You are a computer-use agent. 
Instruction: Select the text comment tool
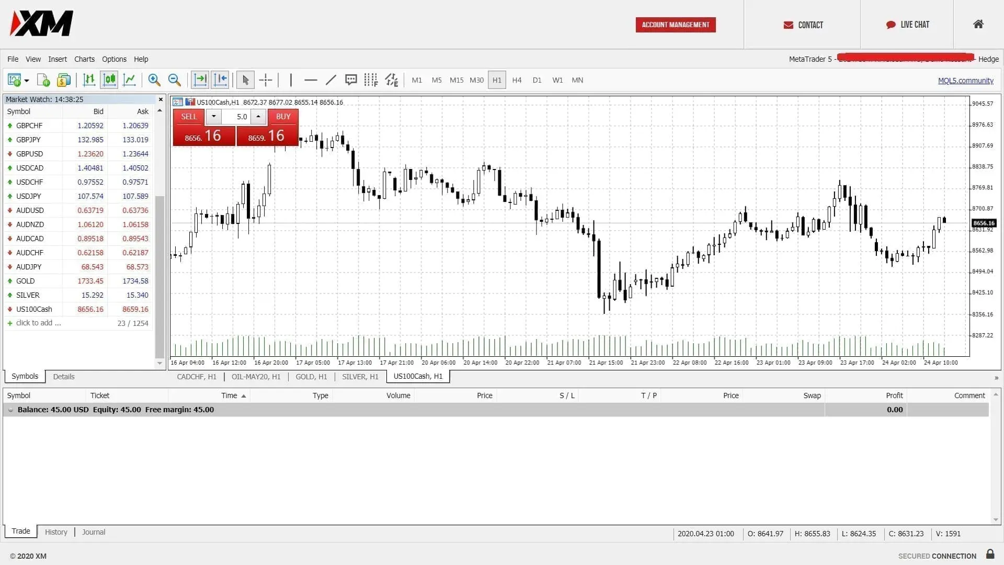351,80
